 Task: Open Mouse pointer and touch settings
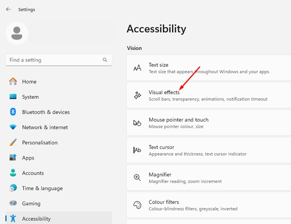(209, 123)
